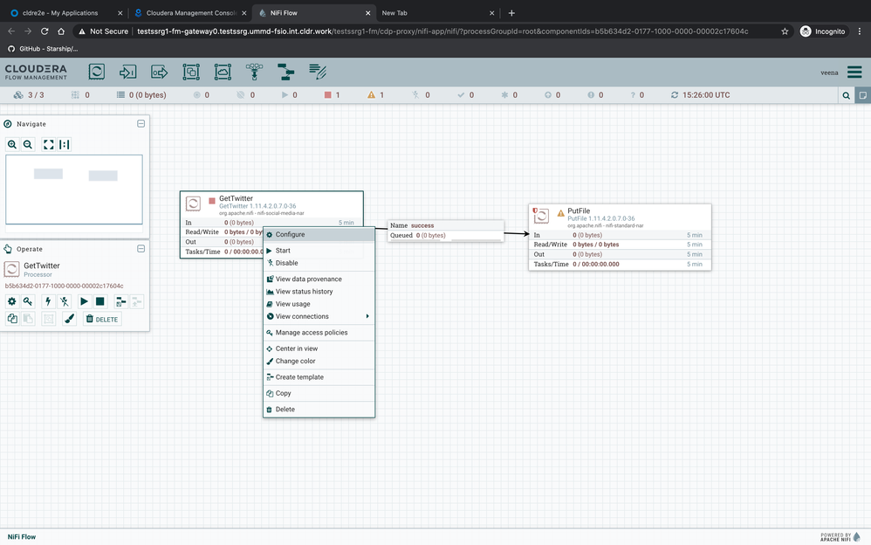Screen dimensions: 871x545
Task: Open the GitHub - Starship bookmark
Action: coord(43,49)
